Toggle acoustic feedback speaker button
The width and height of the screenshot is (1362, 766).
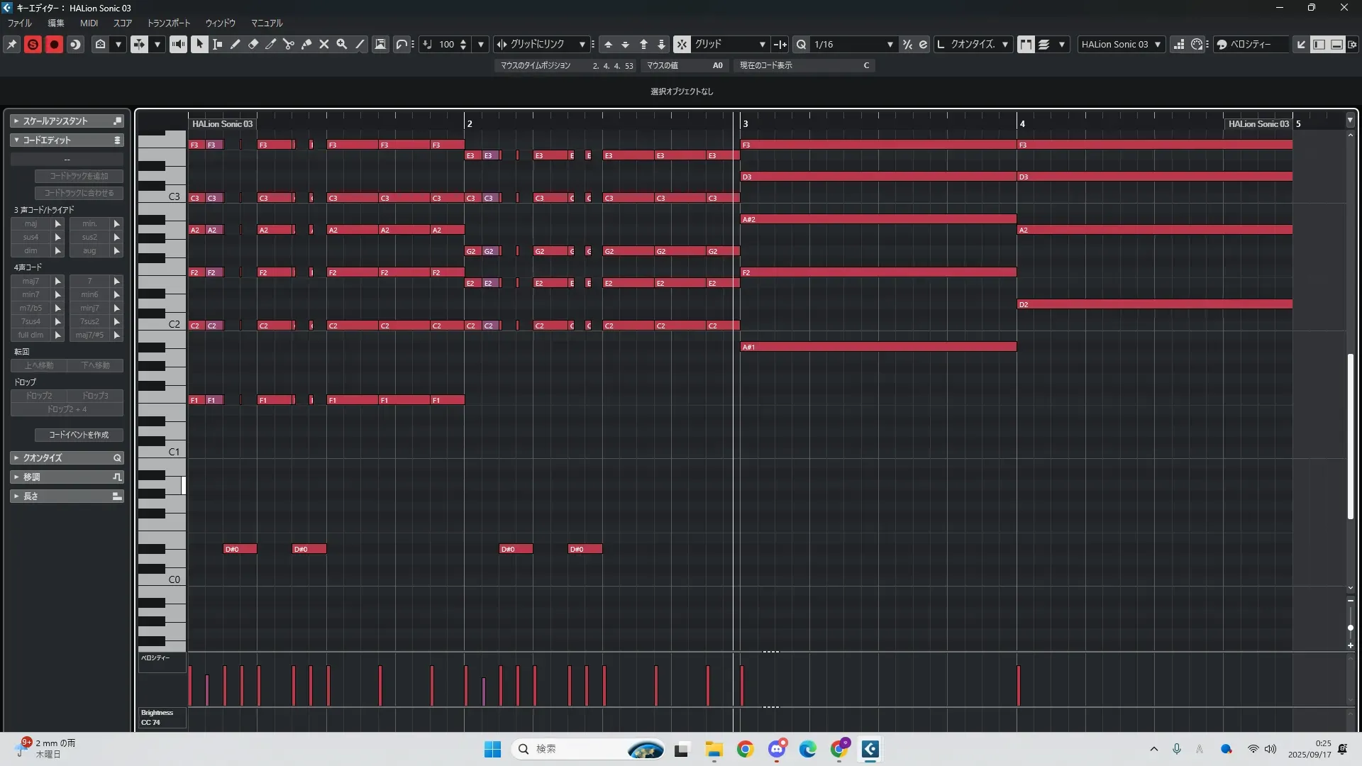(178, 44)
